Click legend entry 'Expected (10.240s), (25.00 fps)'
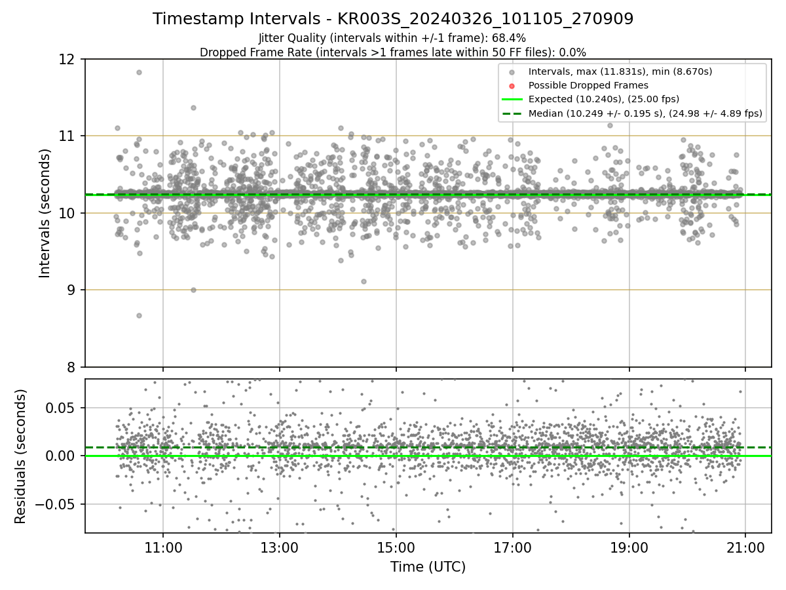The image size is (786, 590). click(604, 99)
